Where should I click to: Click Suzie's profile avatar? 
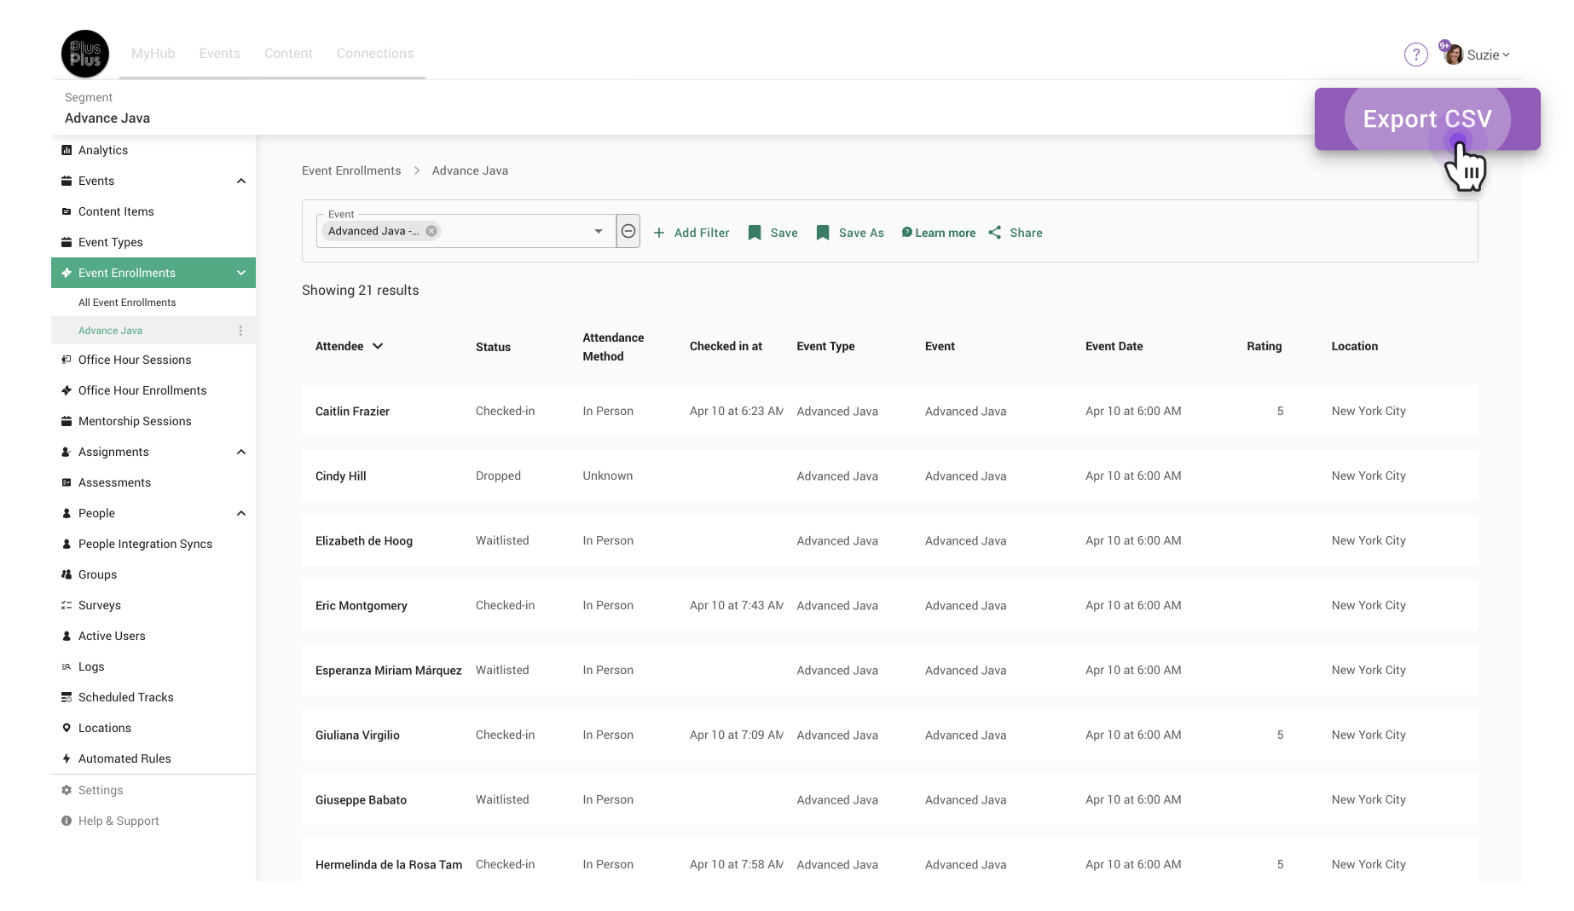[x=1454, y=55]
